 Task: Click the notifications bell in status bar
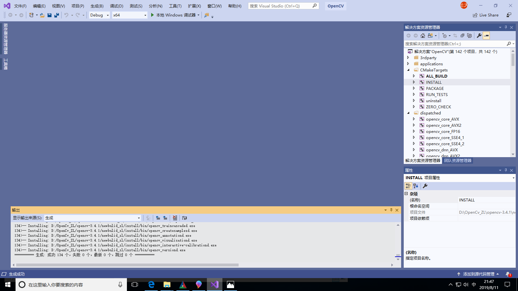point(508,274)
